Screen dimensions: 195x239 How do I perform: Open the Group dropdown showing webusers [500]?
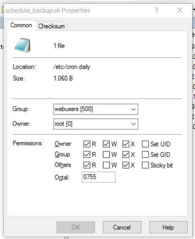[x=96, y=109]
